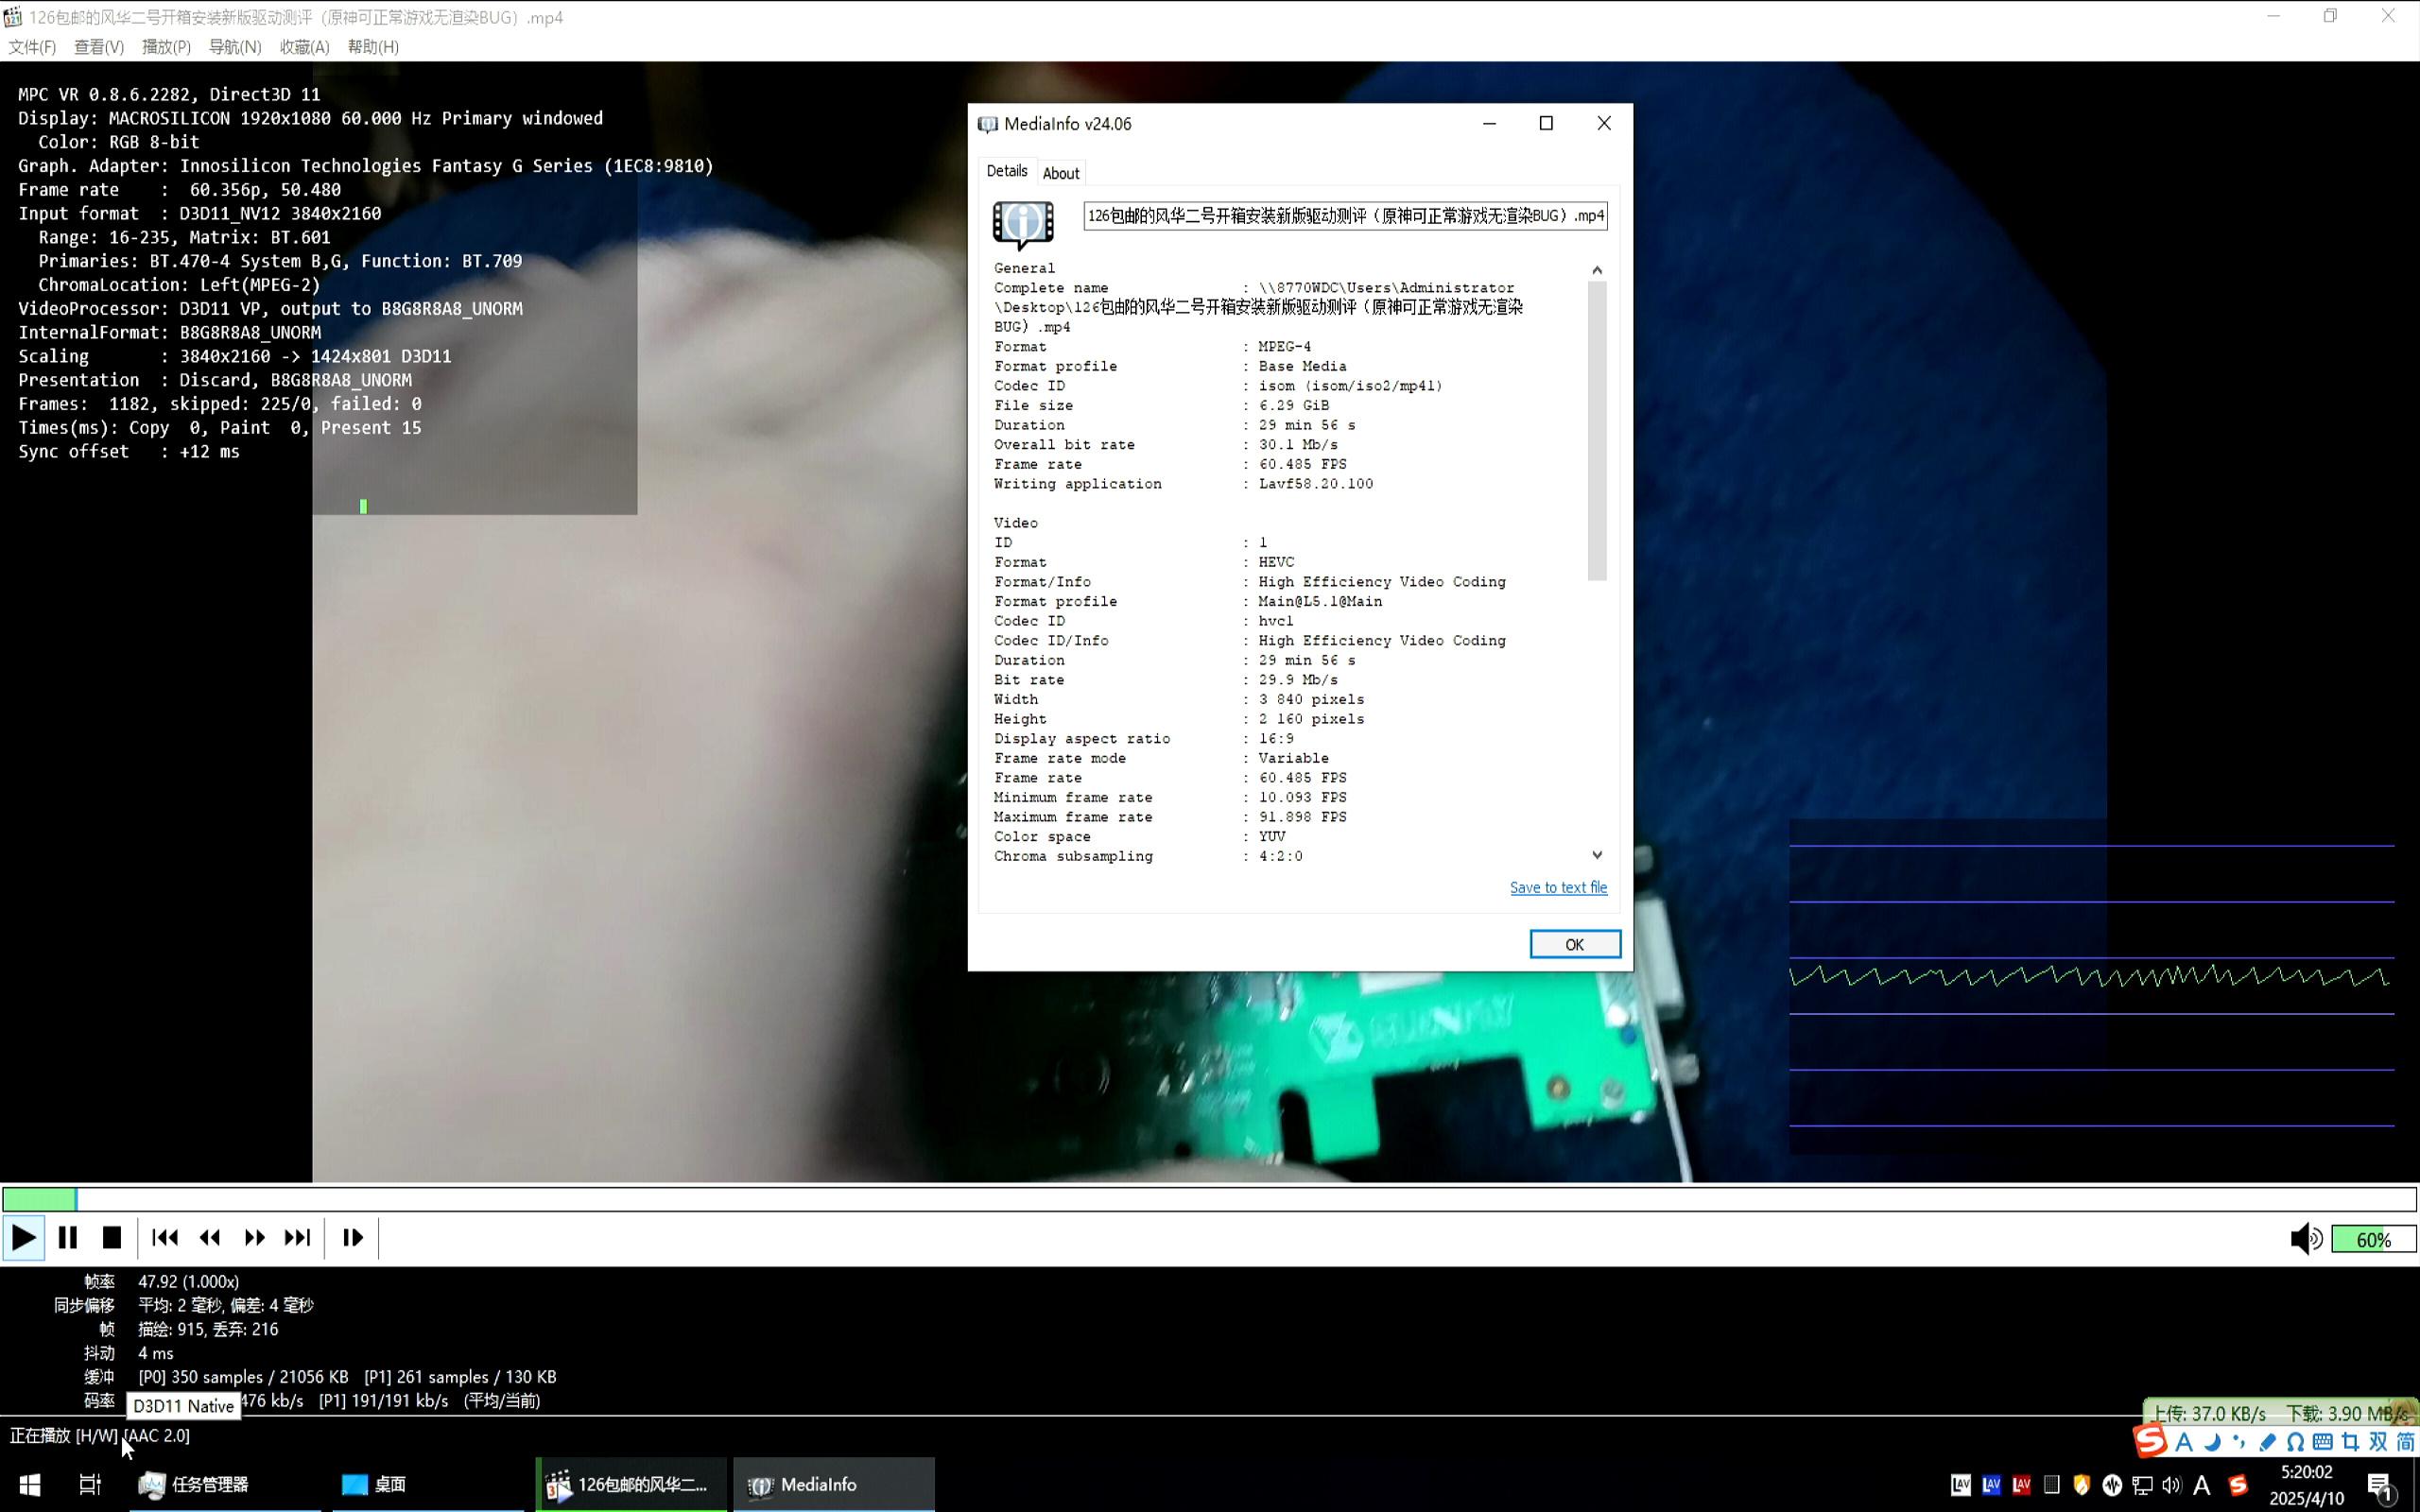
Task: Pause the video playback
Action: point(67,1238)
